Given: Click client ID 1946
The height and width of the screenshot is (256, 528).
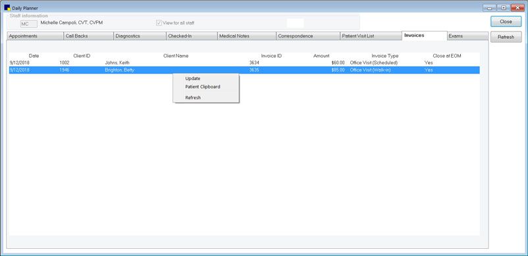Looking at the screenshot, I should [x=65, y=70].
